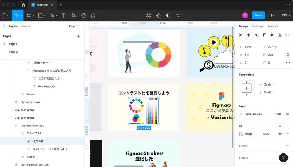
Task: Click the X position field 1855
Action: (x=248, y=47)
